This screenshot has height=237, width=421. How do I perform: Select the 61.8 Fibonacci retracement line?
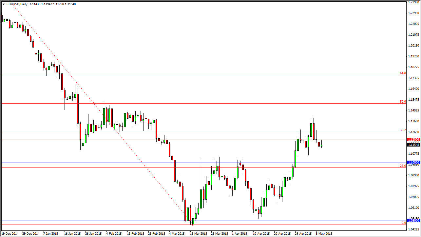point(197,75)
